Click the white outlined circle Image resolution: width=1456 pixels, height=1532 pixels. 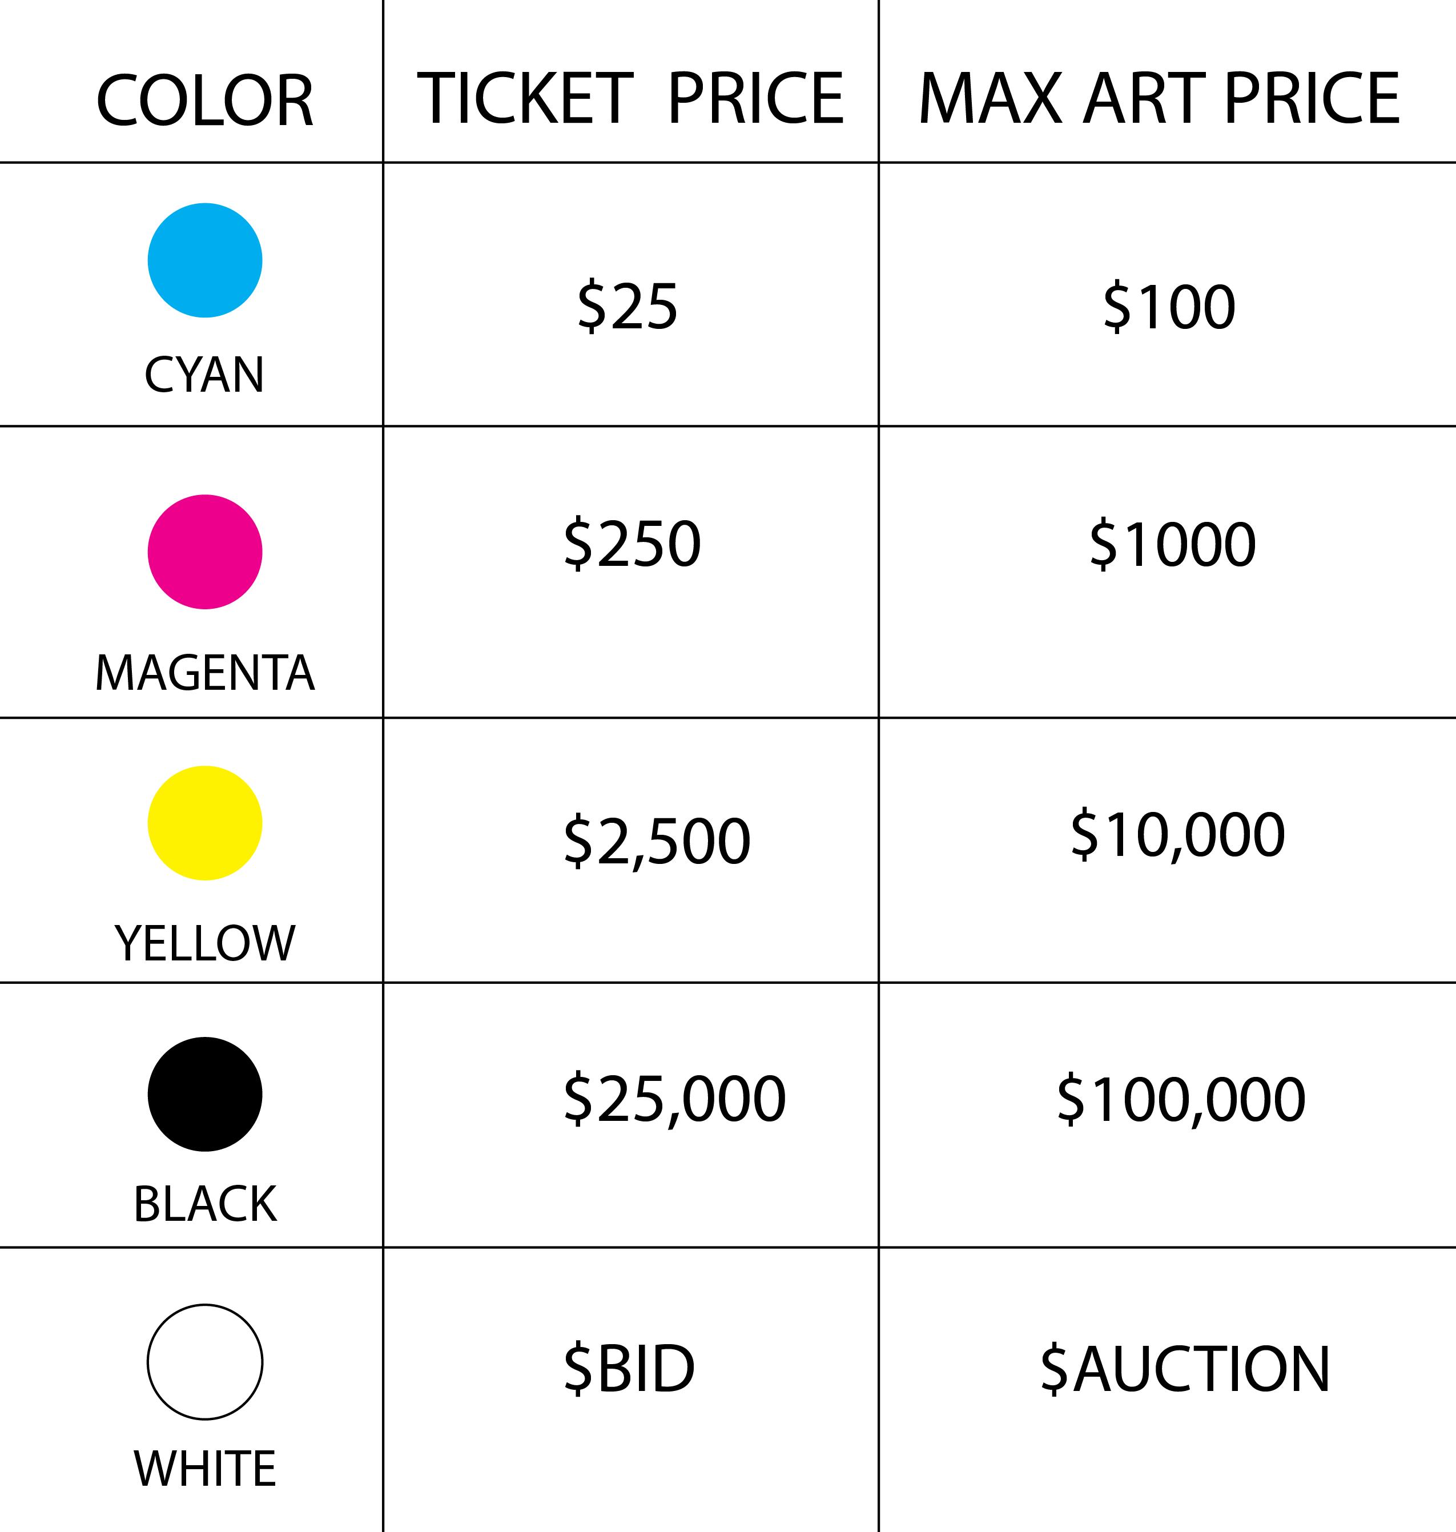tap(205, 1362)
